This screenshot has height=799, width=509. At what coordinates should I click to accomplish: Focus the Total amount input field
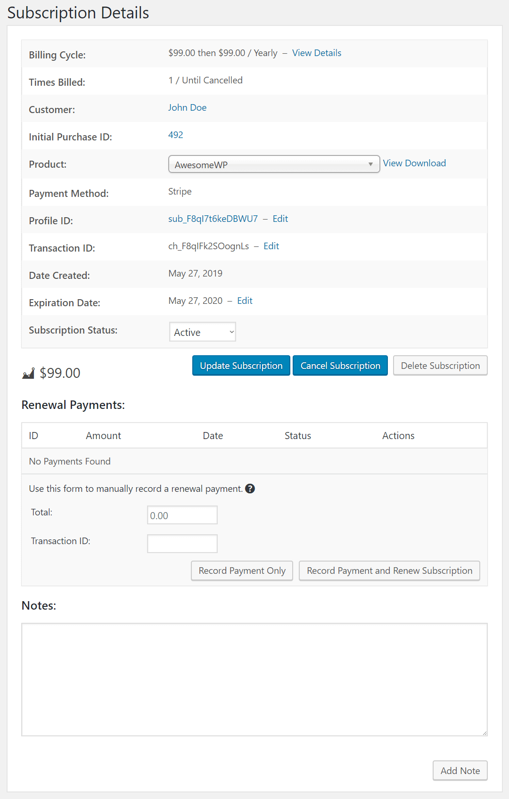(182, 515)
